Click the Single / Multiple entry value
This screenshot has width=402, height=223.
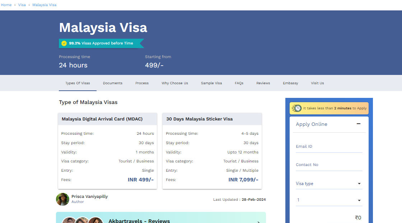tap(242, 171)
